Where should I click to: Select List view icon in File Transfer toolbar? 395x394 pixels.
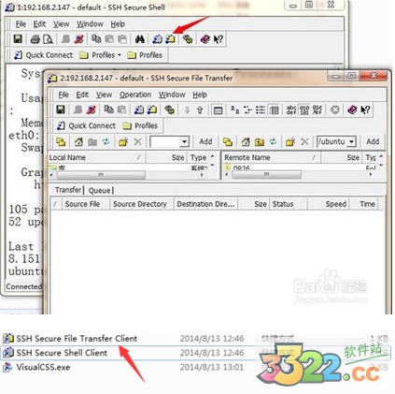pyautogui.click(x=261, y=109)
